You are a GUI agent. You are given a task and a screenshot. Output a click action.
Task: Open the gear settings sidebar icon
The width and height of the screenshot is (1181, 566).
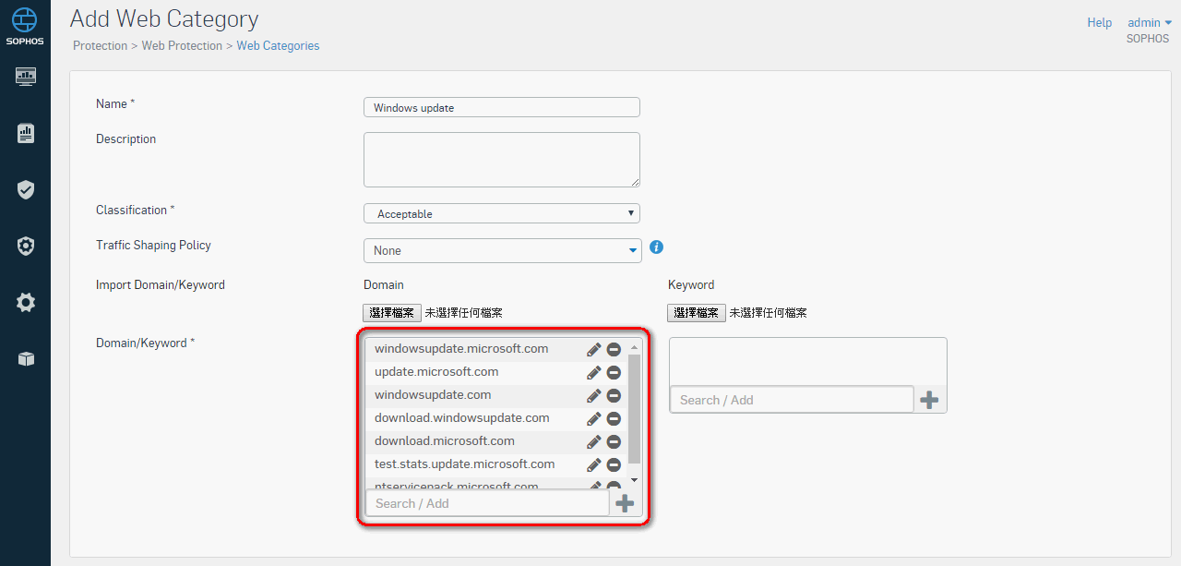[x=26, y=302]
